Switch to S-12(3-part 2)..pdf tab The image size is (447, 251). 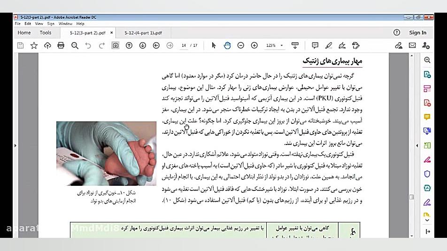(87, 33)
